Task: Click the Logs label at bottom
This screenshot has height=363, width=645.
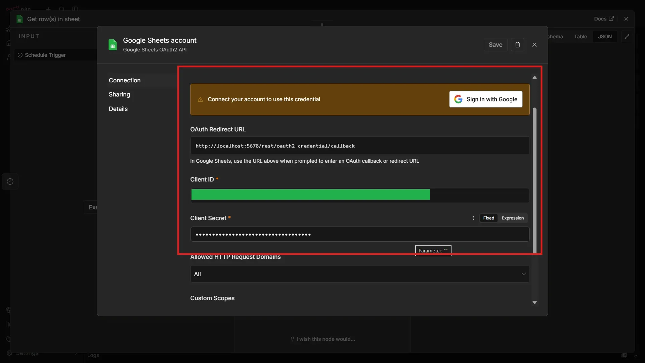Action: (93, 355)
